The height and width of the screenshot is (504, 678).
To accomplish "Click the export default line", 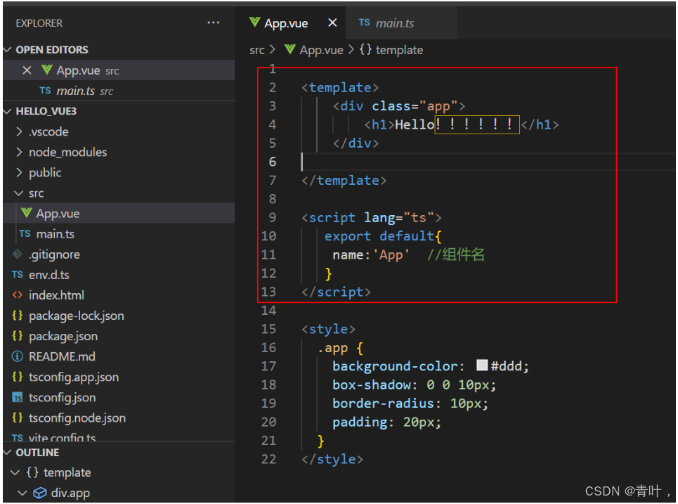I will (383, 235).
